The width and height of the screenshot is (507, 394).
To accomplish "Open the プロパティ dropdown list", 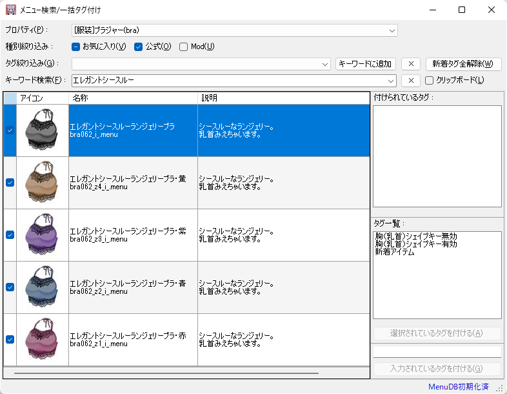I will click(392, 30).
